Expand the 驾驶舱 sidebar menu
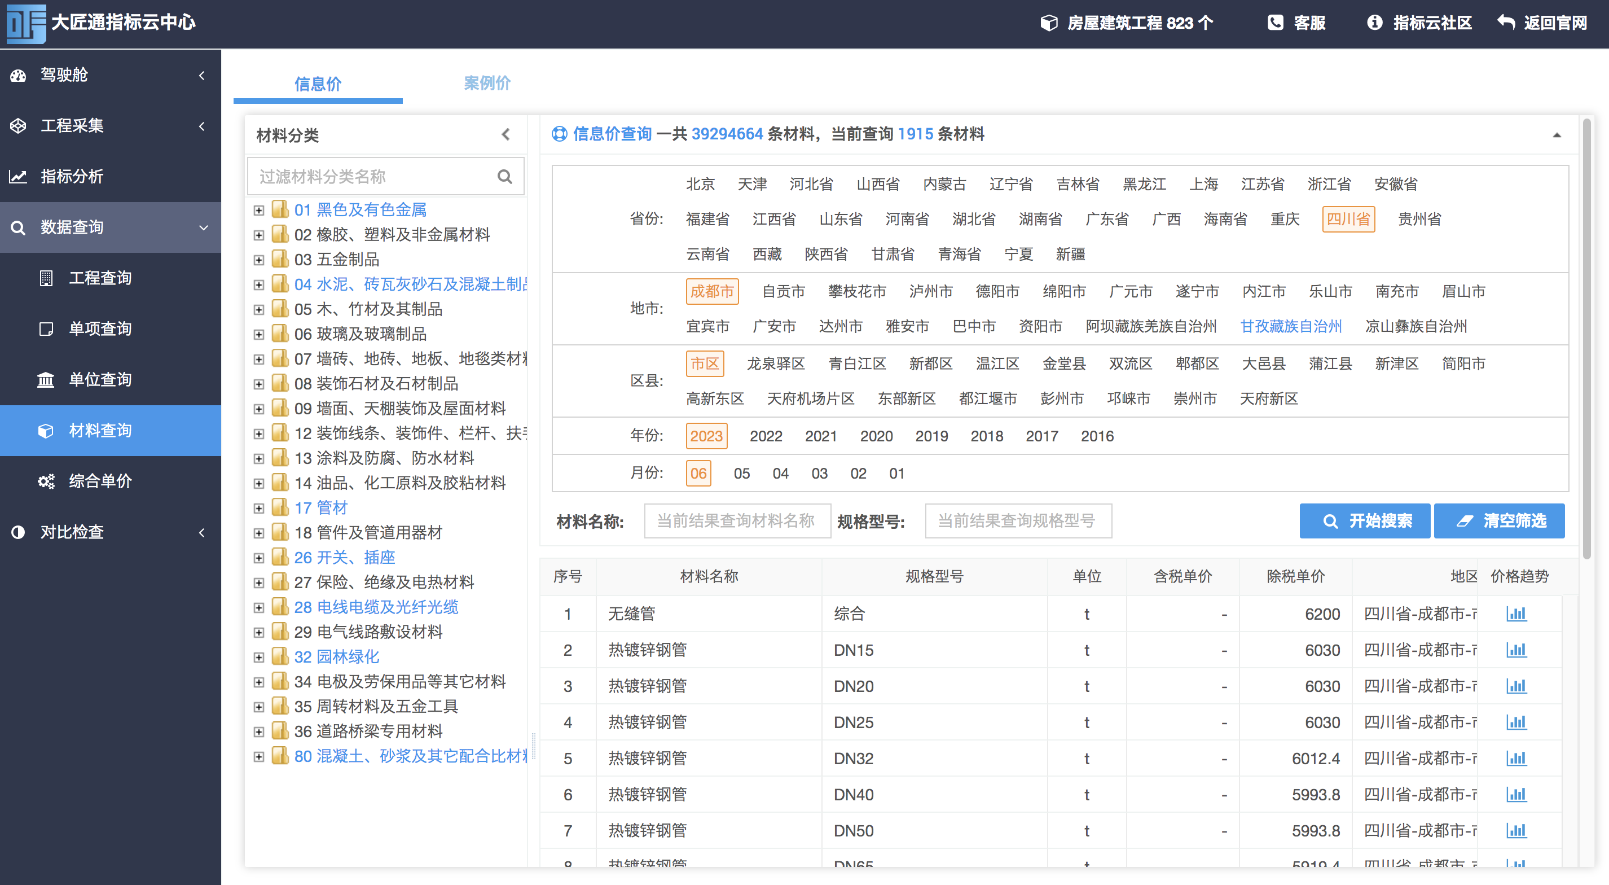The width and height of the screenshot is (1609, 885). tap(202, 76)
